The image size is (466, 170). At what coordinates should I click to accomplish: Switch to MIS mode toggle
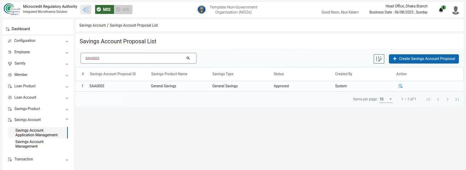pyautogui.click(x=104, y=10)
